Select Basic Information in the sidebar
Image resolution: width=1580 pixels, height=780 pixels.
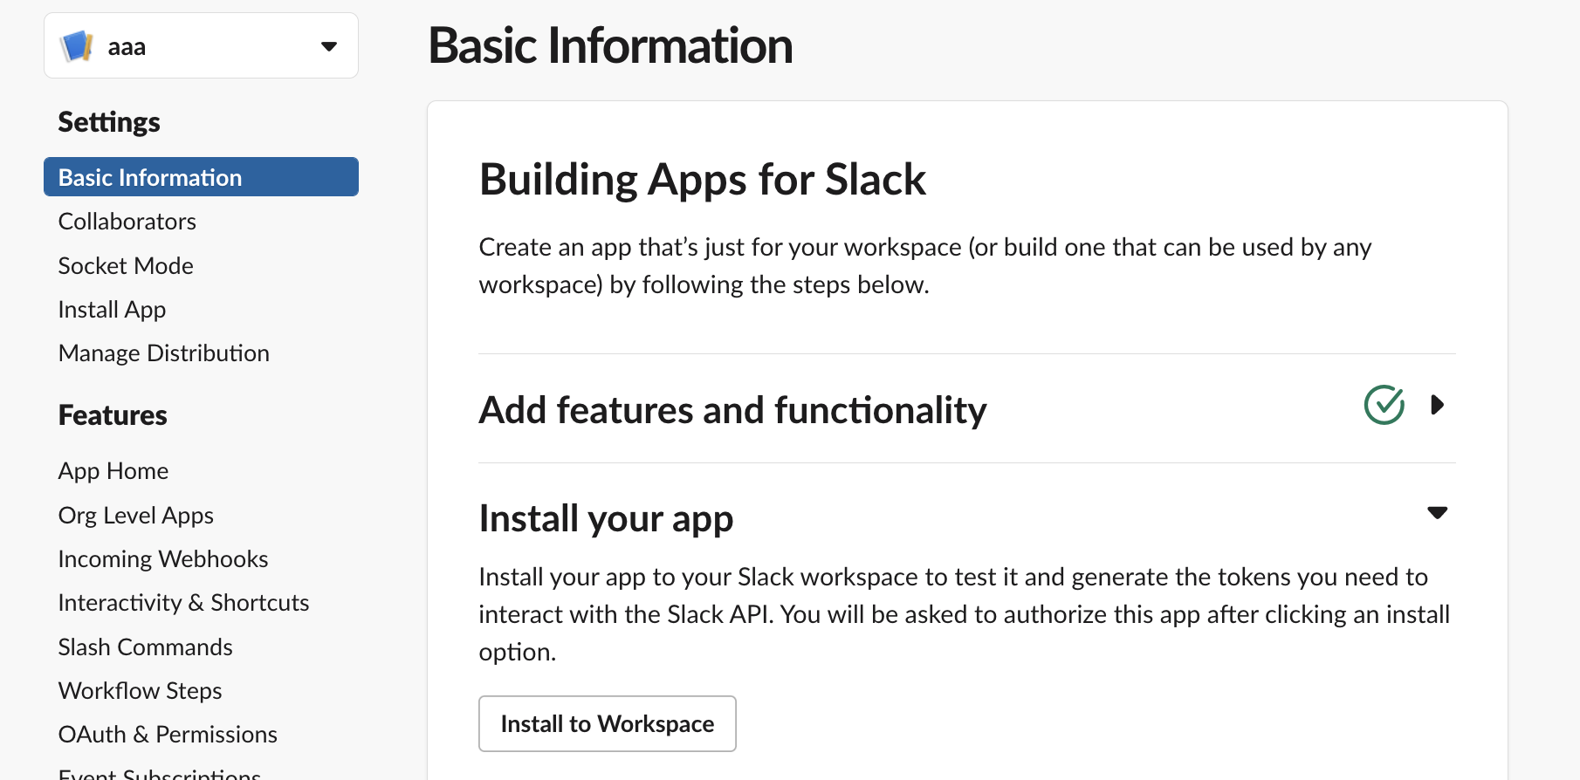click(x=150, y=177)
